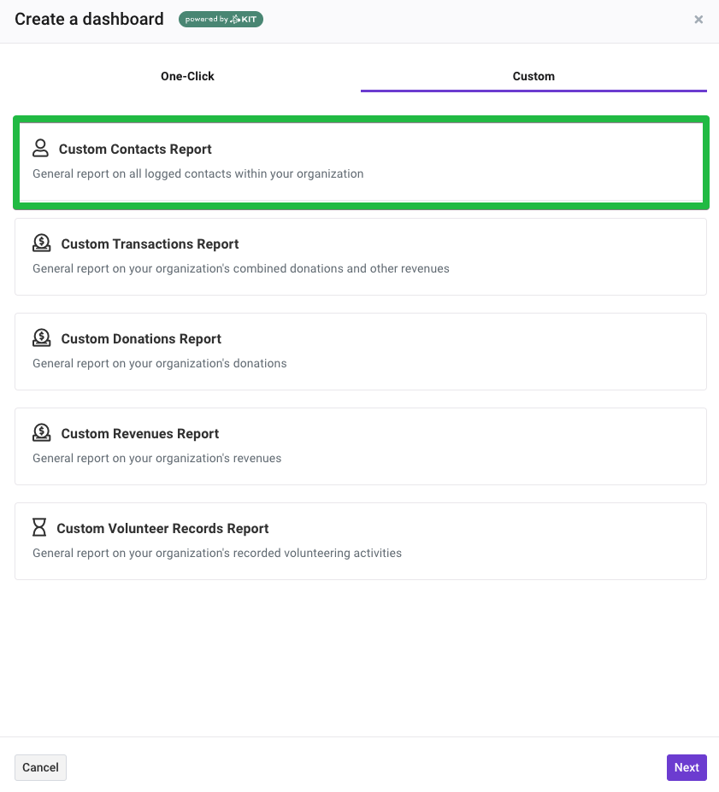
Task: Select the Custom Volunteer Records Report heading
Action: pos(162,528)
